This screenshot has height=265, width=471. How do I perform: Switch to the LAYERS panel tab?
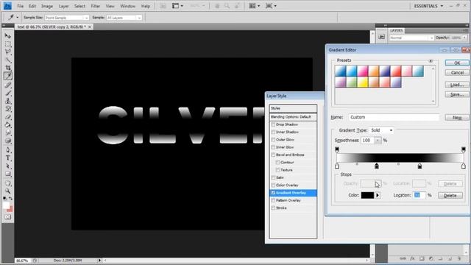tap(396, 31)
